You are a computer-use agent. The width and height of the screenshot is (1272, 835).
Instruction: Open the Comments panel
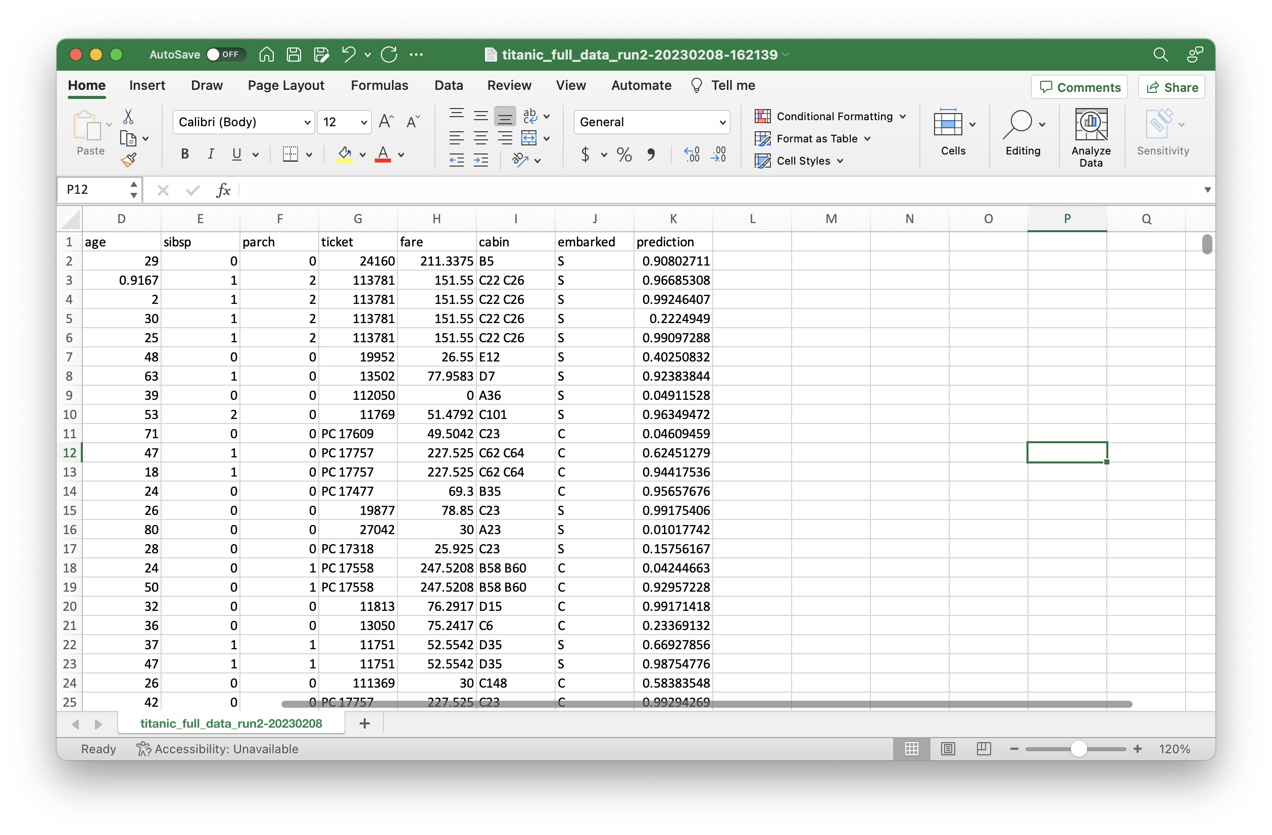(1079, 86)
